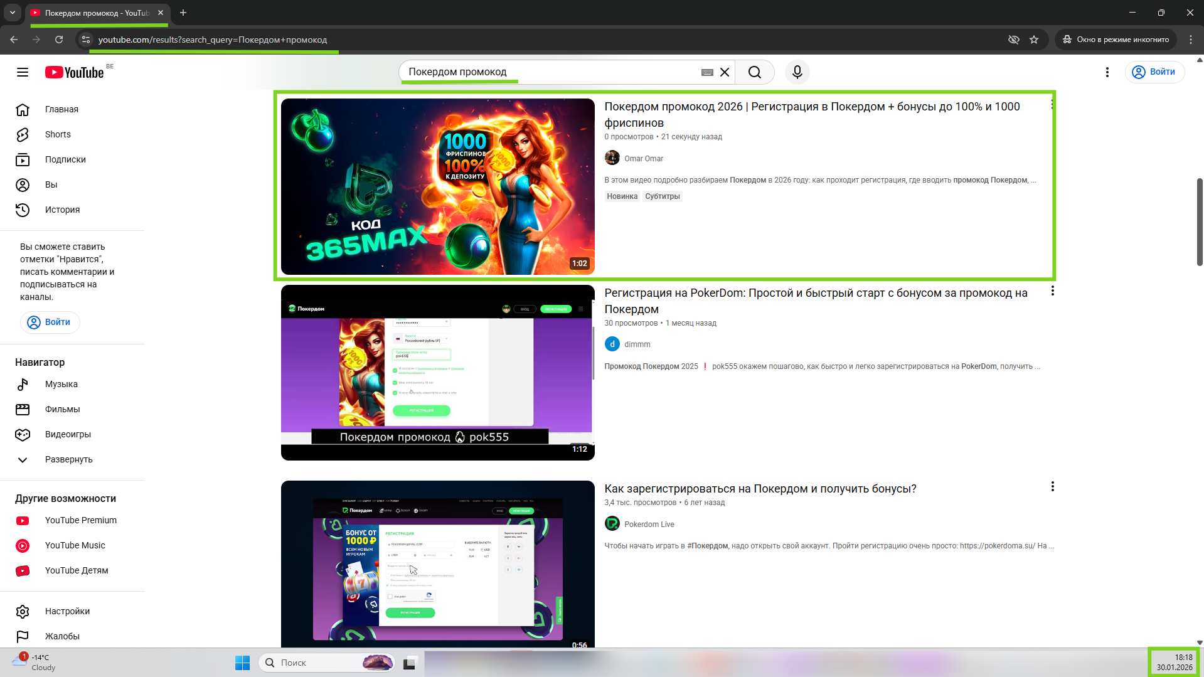Sign in with the top-right Войти button

pyautogui.click(x=1154, y=72)
